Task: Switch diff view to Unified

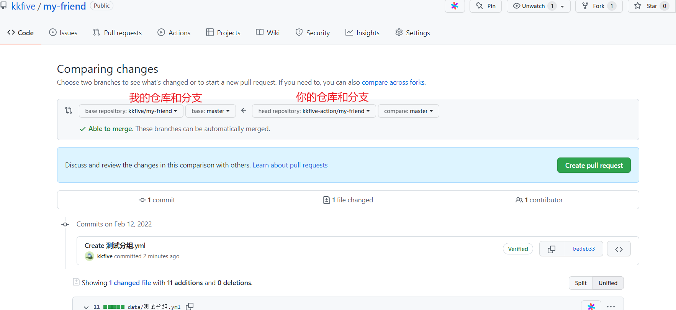Action: (608, 283)
